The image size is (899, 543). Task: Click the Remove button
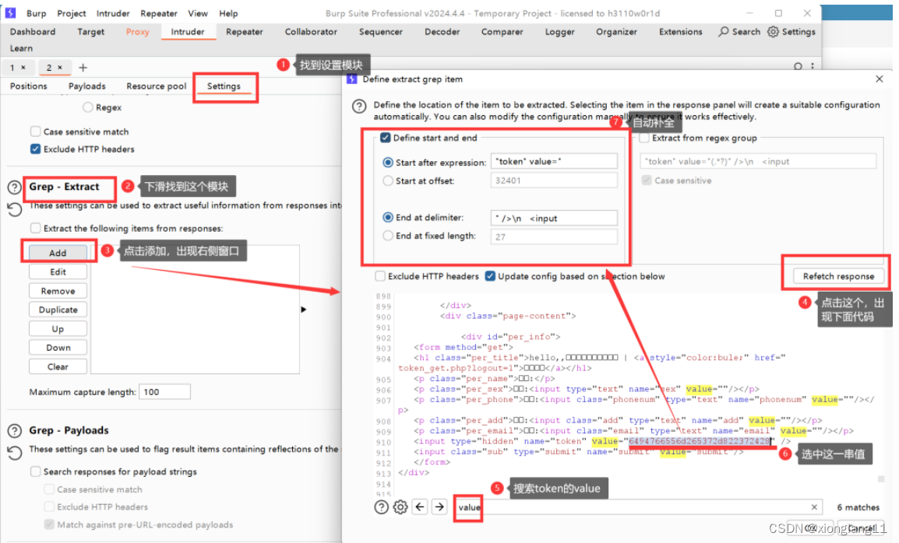tap(58, 291)
